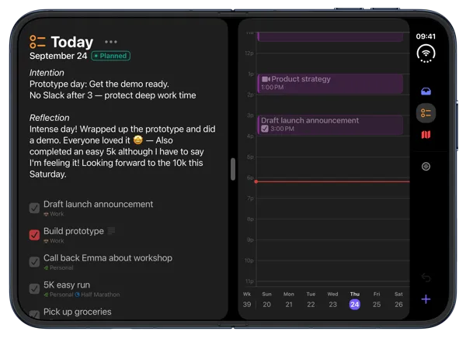Click the Wk 39 week number
Viewport: 466px width, 338px height.
pyautogui.click(x=247, y=300)
